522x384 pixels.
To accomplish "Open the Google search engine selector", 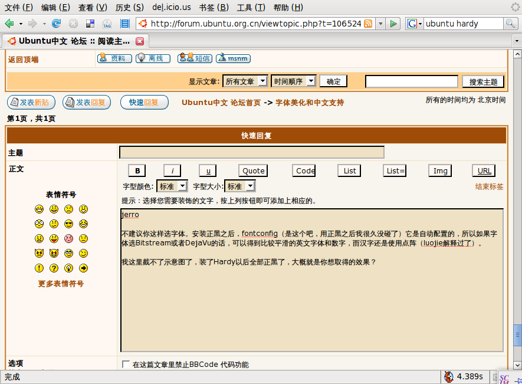I will click(415, 24).
